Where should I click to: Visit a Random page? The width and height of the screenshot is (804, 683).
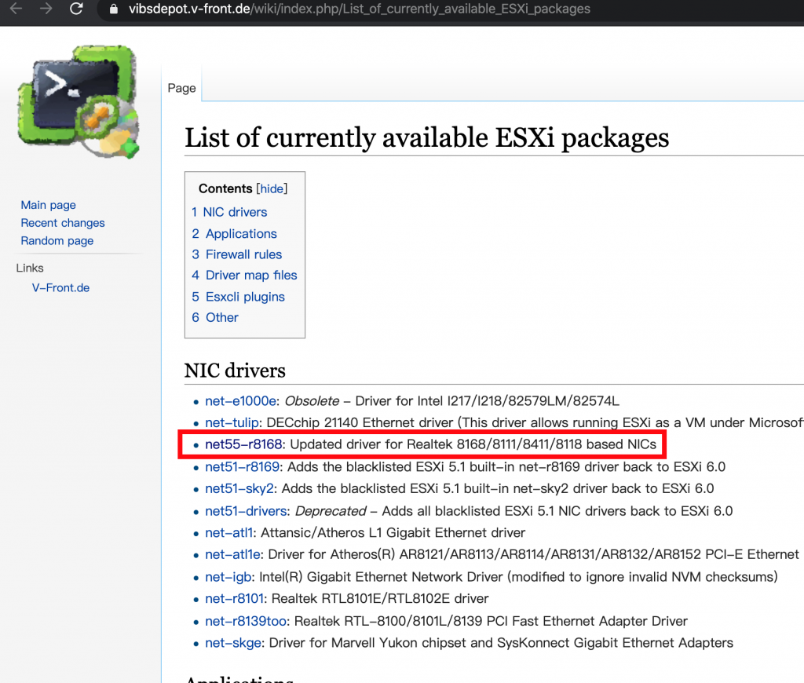(x=57, y=241)
